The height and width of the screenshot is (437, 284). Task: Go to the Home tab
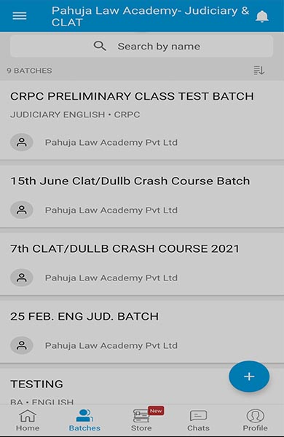point(28,420)
